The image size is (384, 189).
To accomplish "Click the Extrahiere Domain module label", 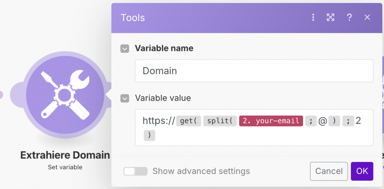I will tap(65, 155).
